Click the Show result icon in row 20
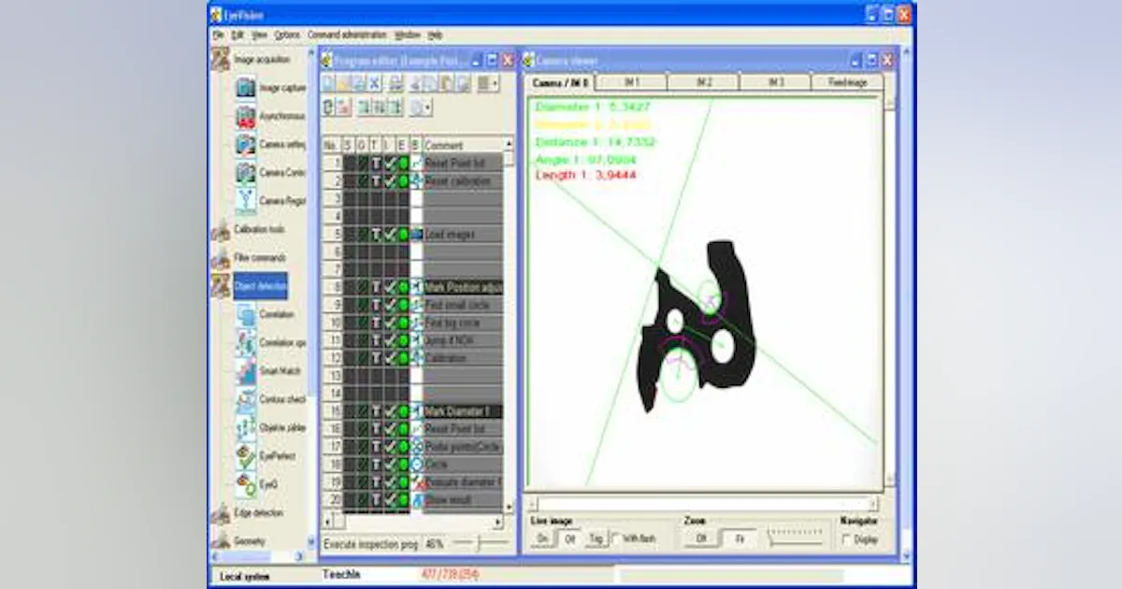 click(x=416, y=500)
